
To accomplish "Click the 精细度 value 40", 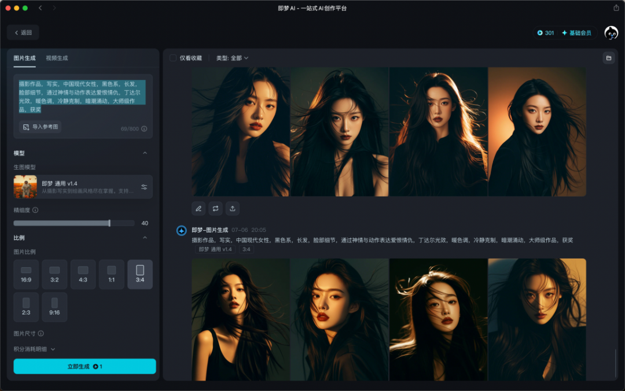I will click(x=145, y=223).
